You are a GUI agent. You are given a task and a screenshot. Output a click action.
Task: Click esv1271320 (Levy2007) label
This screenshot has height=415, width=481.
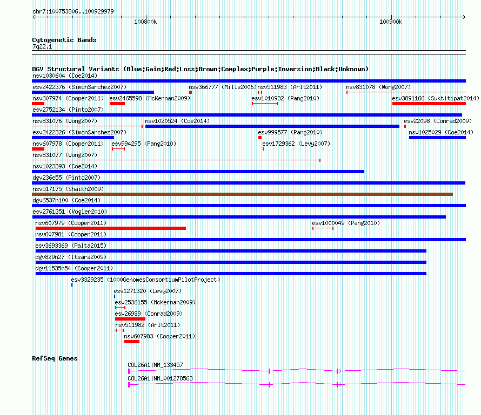[x=148, y=291]
